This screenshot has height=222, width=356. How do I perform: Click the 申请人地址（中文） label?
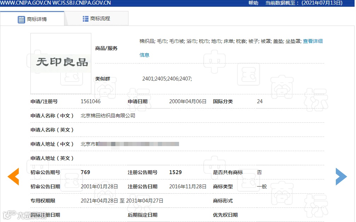click(x=52, y=144)
